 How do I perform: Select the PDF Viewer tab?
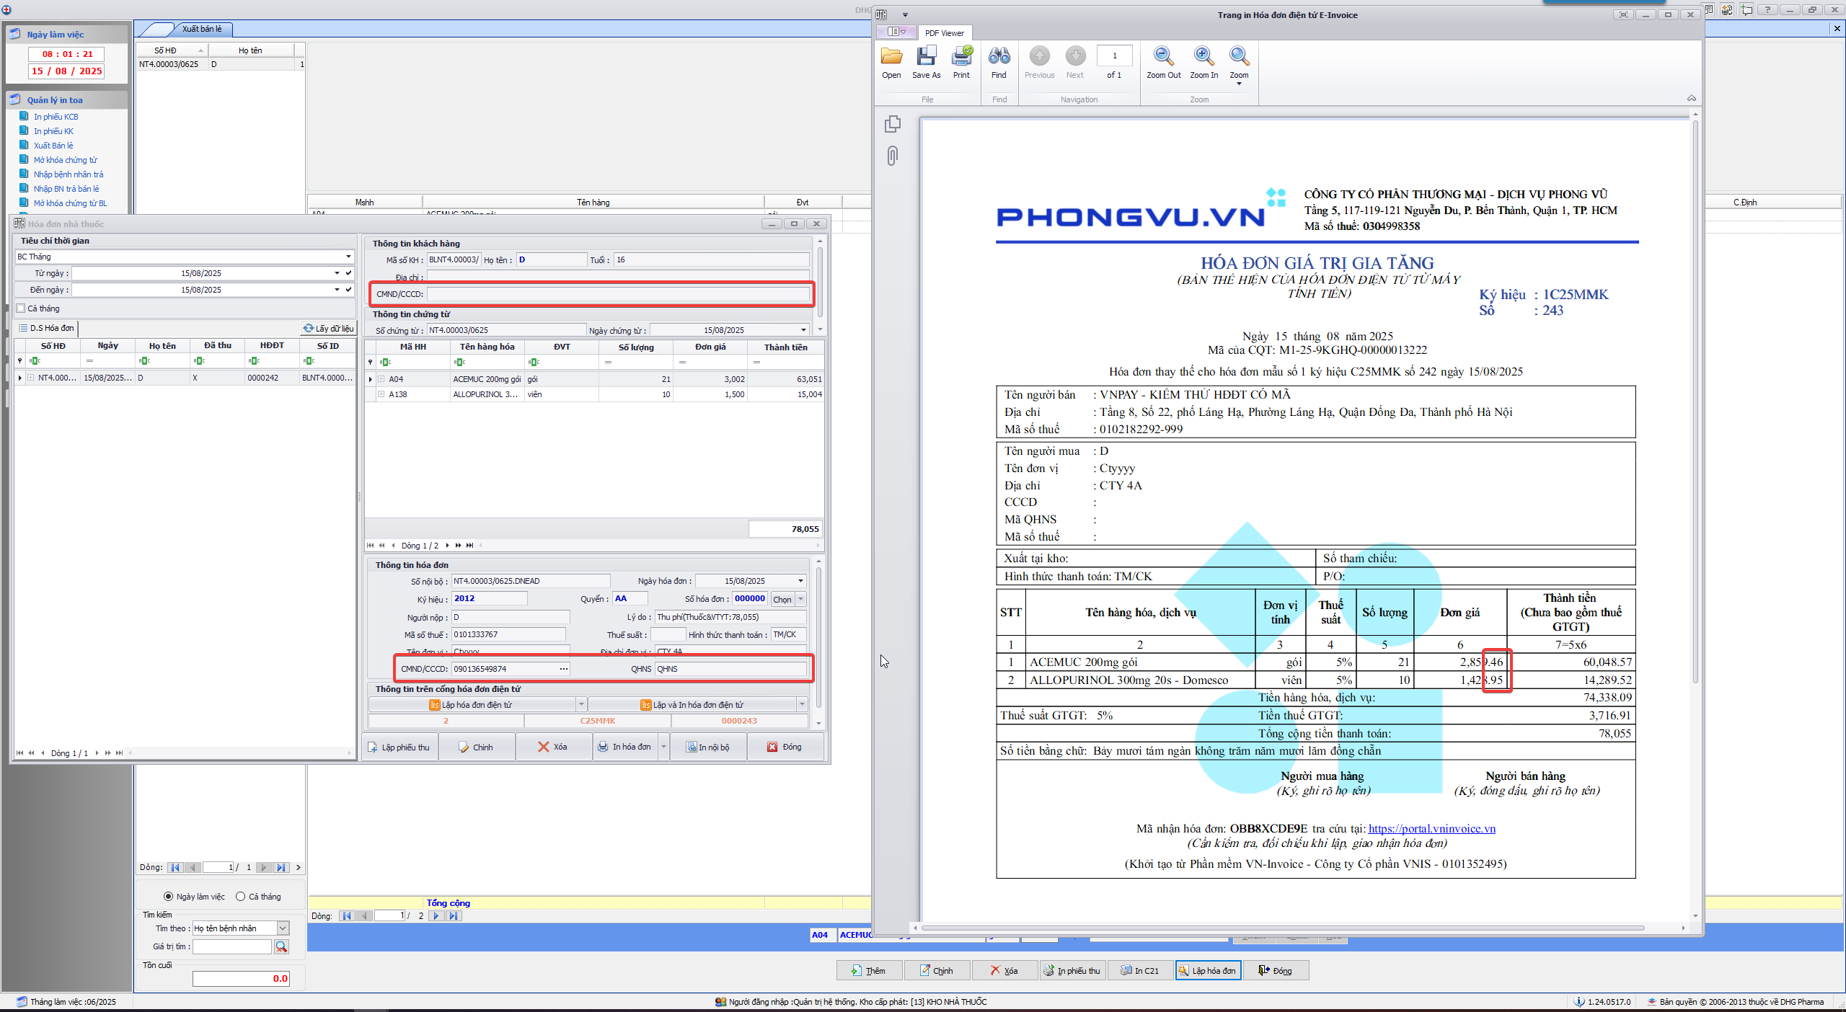pos(944,33)
